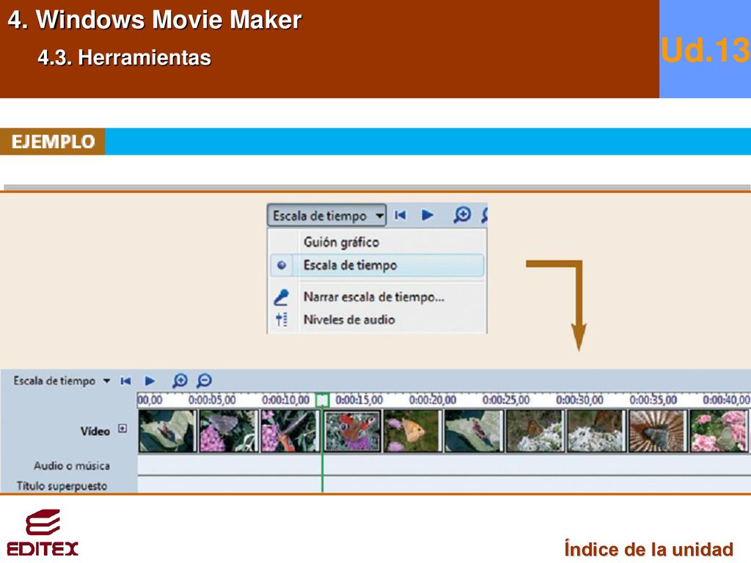Select Escala de tiempo radio menu entry
The width and height of the screenshot is (751, 563).
pyautogui.click(x=377, y=265)
